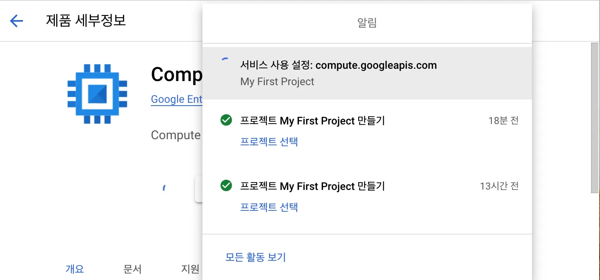600x280 pixels.
Task: Switch to the 개요 tab
Action: (x=75, y=269)
